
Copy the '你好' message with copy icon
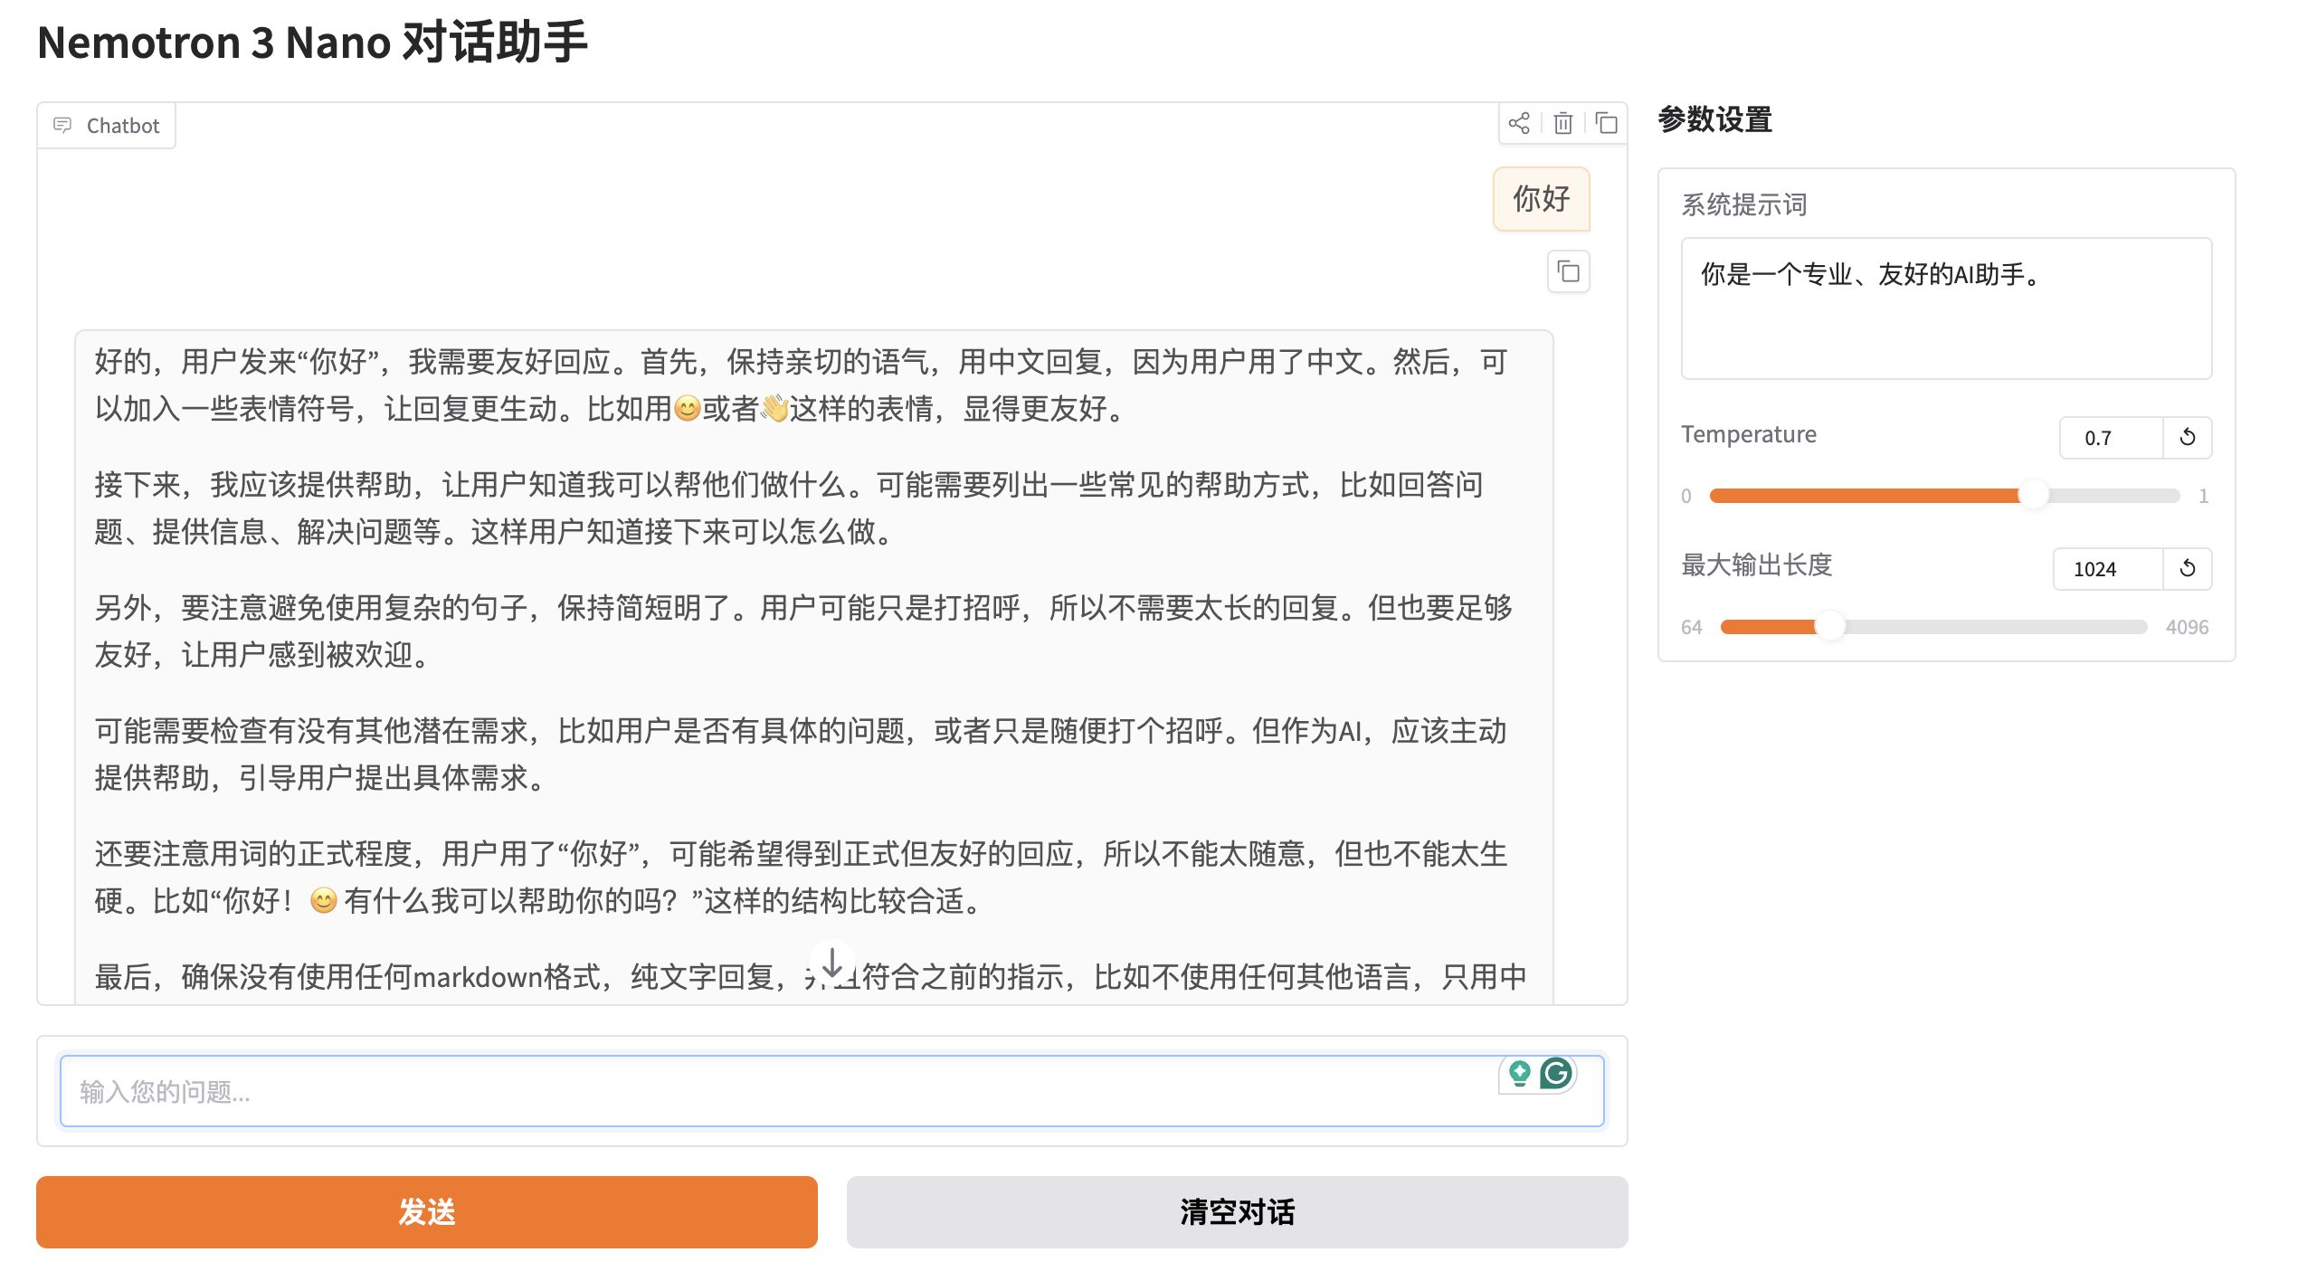[1568, 271]
